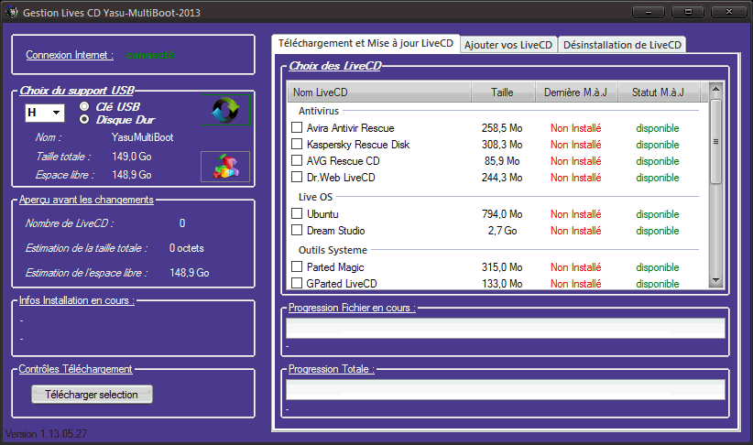
Task: Click the colorful cubes defragment icon
Action: 225,167
